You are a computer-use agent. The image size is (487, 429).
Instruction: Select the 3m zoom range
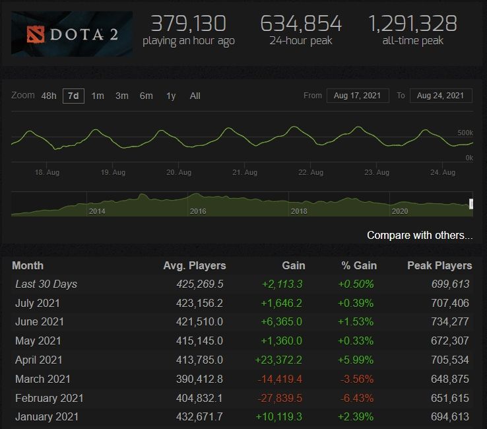click(x=121, y=96)
